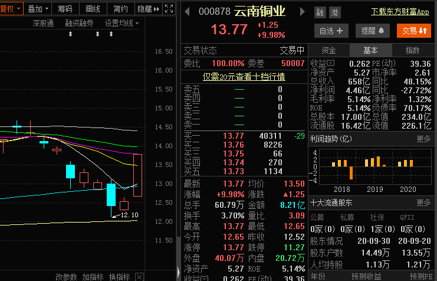
Task: Collapse side panel with the small triangle handle
Action: 178,271
